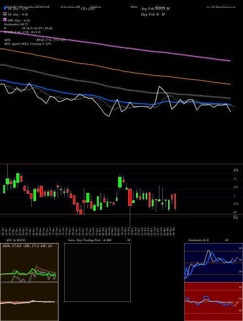Click the magenta 200 Day line's right end
The width and height of the screenshot is (243, 321).
coord(230,61)
